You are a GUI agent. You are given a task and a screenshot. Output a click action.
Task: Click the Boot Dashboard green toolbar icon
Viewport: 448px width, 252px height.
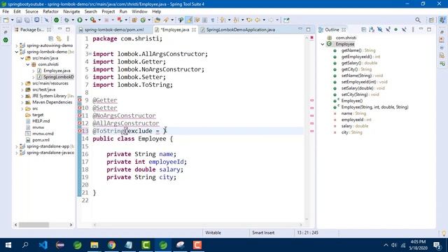pos(56,20)
